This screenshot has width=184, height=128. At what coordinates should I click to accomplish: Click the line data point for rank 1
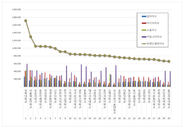tap(26, 21)
